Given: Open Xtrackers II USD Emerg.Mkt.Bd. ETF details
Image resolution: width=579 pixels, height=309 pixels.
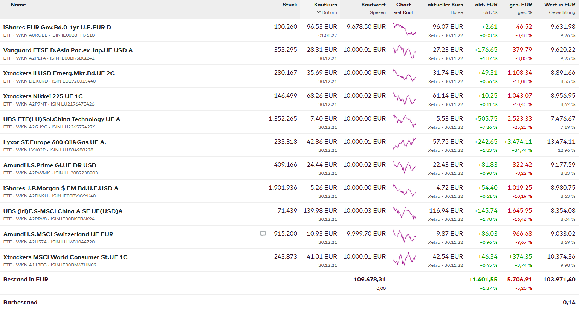Looking at the screenshot, I should coord(59,73).
